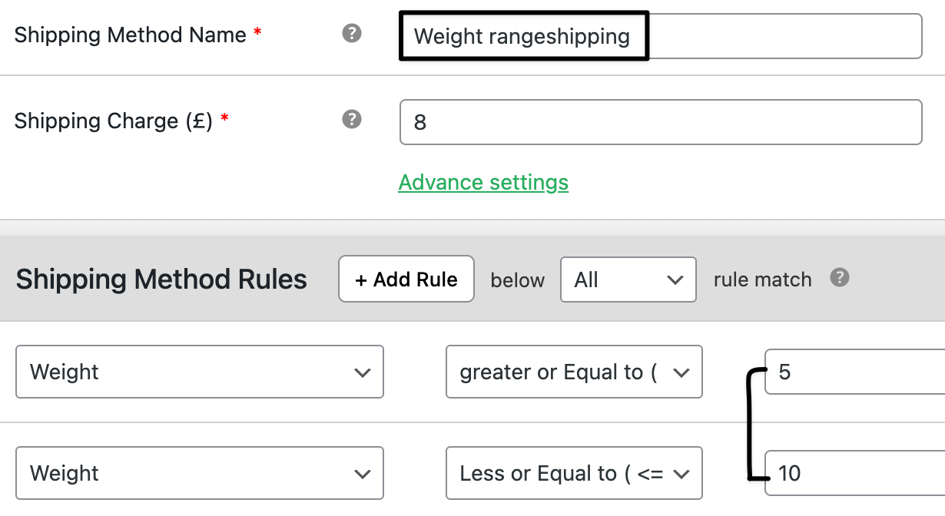The image size is (945, 516).
Task: Open the All rule match dropdown
Action: 628,279
